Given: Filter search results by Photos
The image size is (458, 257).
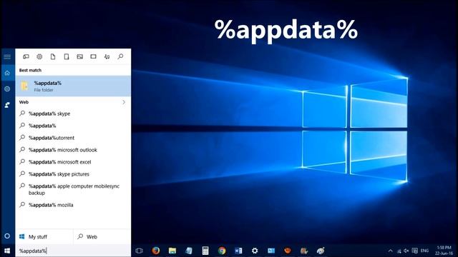Looking at the screenshot, I should click(79, 56).
